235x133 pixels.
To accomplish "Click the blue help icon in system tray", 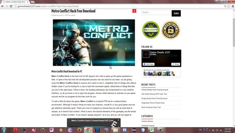I will [204, 130].
